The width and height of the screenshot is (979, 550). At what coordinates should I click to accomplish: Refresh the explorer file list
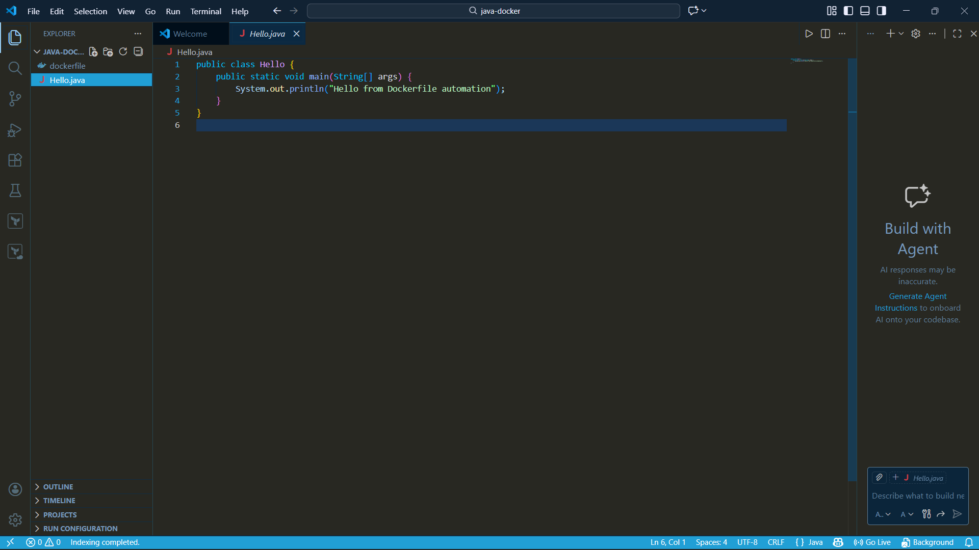click(123, 51)
